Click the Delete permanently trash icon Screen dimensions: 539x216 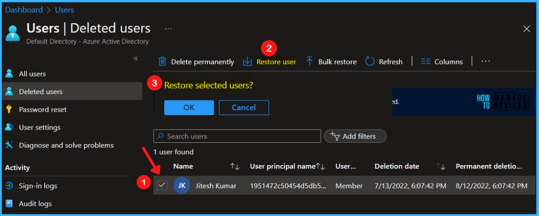(162, 62)
